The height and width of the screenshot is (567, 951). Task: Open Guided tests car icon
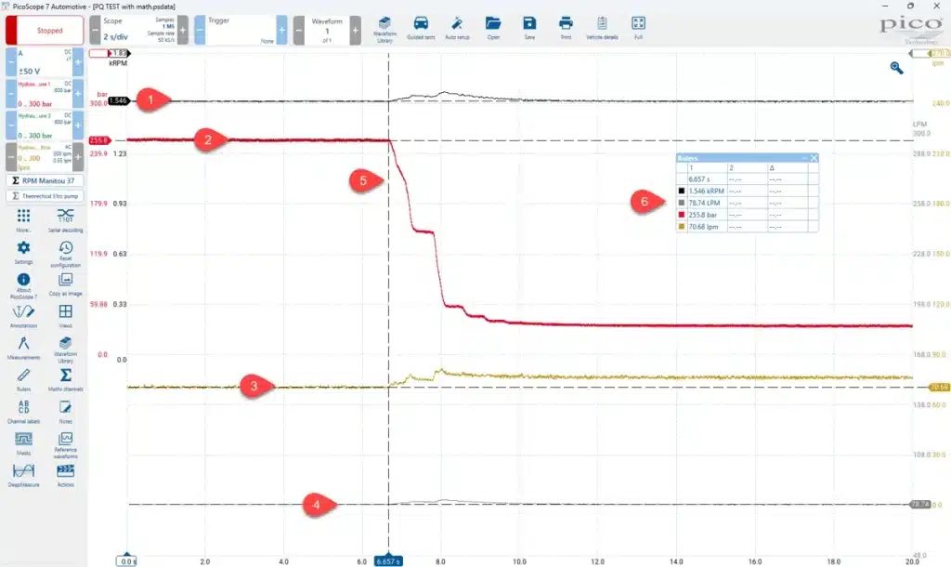tap(421, 29)
